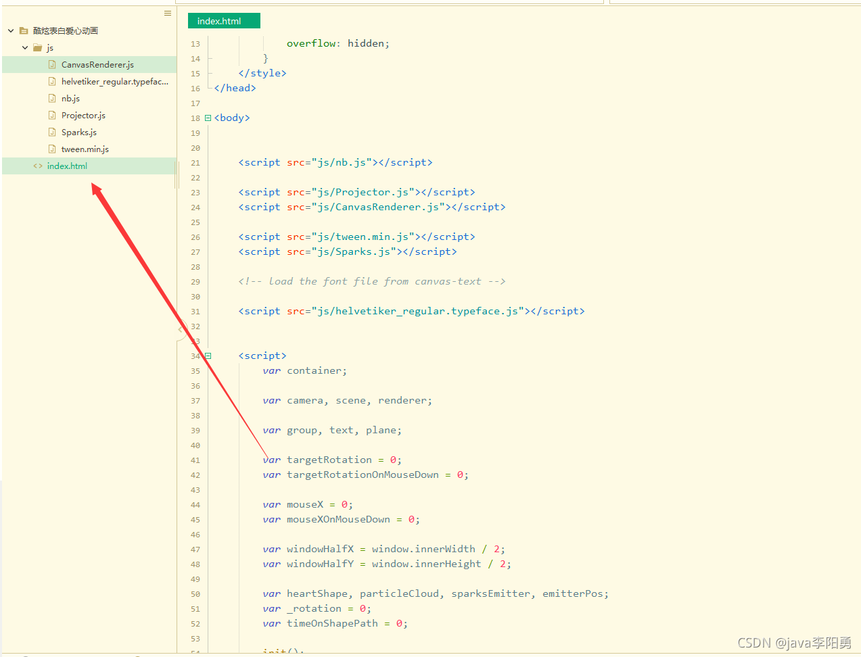Viewport: 861px width, 657px height.
Task: Click line number 21 in the gutter
Action: (195, 163)
